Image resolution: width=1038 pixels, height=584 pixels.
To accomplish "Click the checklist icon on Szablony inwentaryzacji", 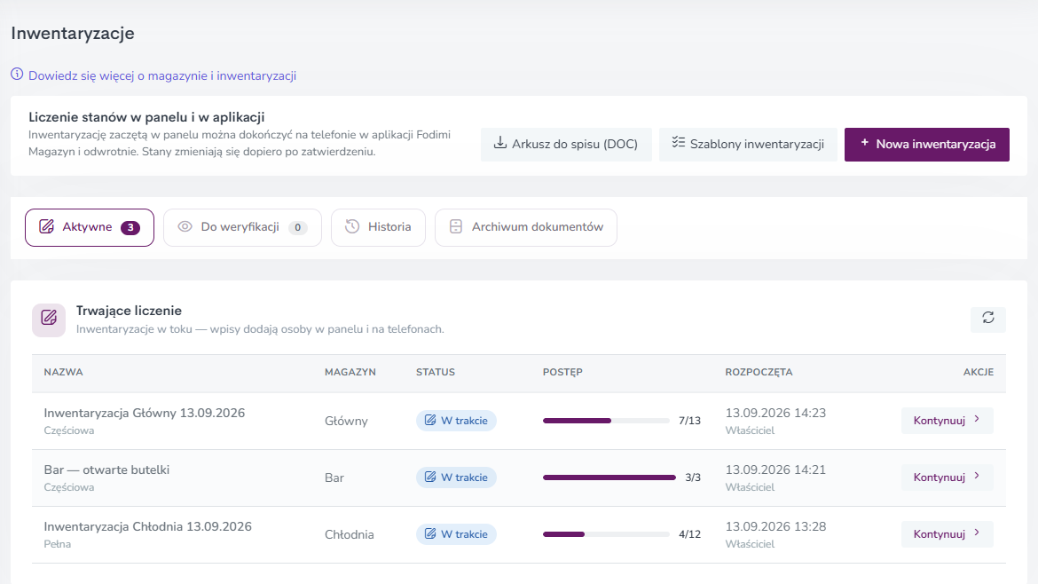I will (x=678, y=143).
